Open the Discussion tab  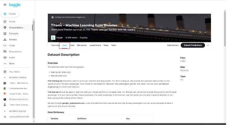pos(82,45)
